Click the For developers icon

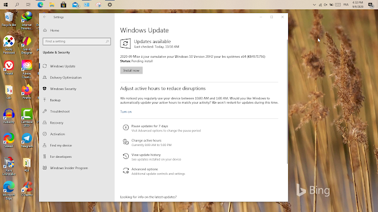45,157
